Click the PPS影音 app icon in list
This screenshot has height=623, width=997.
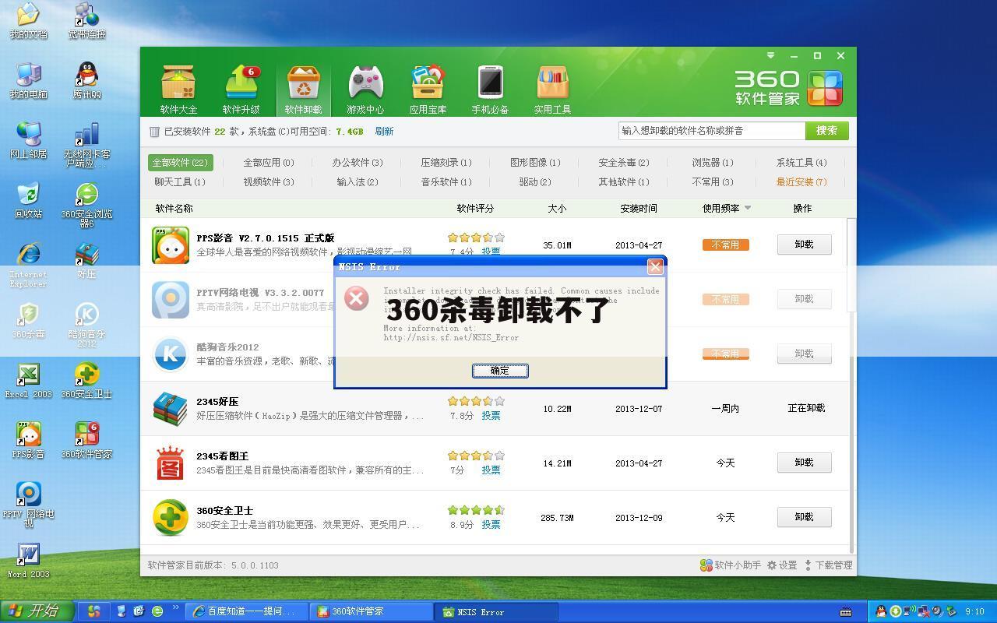click(x=171, y=245)
